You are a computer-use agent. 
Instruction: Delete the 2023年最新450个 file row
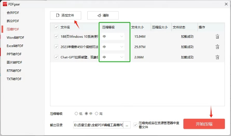point(217,47)
